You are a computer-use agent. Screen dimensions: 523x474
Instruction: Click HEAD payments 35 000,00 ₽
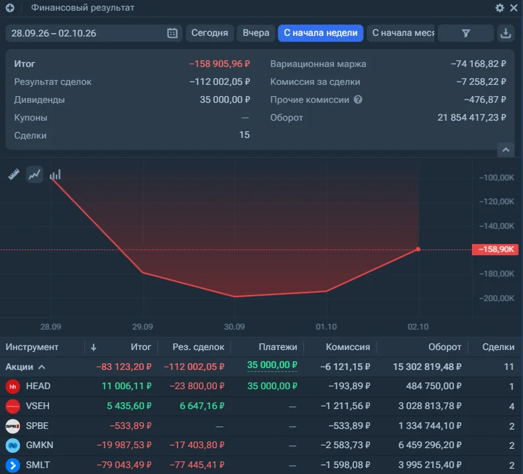point(272,386)
